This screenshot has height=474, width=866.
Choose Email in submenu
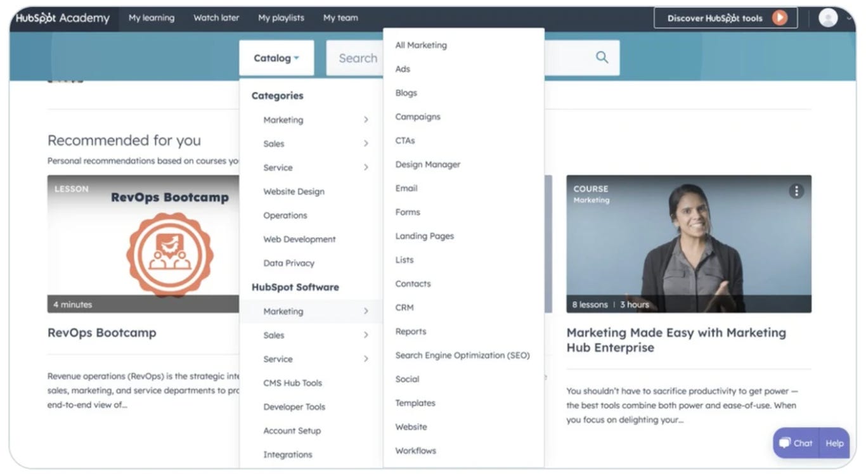tap(406, 188)
